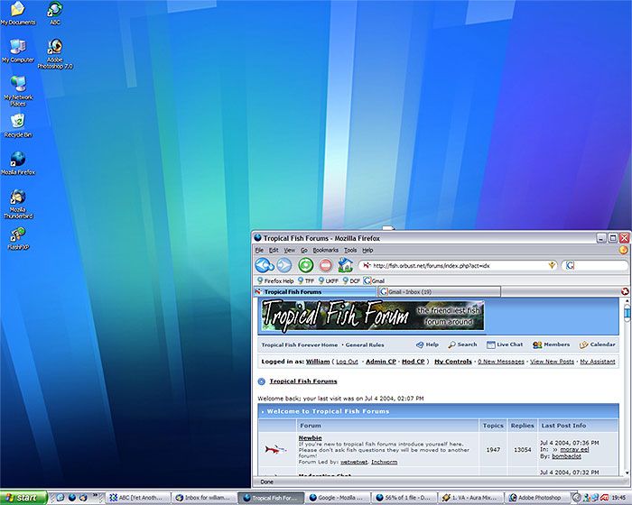The height and width of the screenshot is (505, 632).
Task: Go to the home page via house icon
Action: [346, 264]
